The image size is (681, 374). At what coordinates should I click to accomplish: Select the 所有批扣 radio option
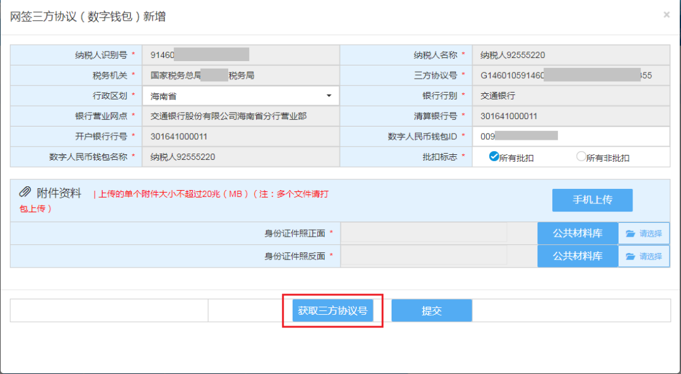[494, 157]
